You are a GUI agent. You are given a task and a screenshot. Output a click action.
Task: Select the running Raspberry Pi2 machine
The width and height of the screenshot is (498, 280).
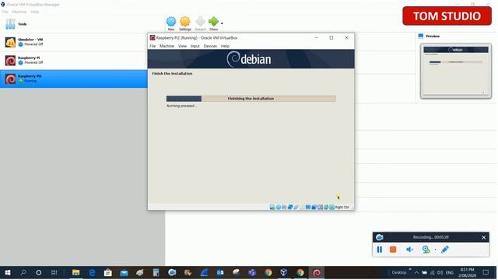pos(74,79)
